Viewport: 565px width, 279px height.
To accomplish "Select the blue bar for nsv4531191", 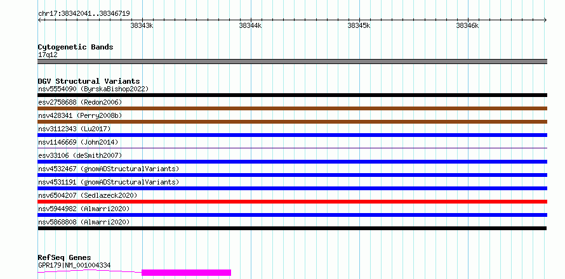I will coord(292,188).
